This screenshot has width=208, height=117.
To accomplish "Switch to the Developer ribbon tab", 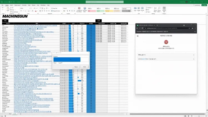I will tap(43, 5).
